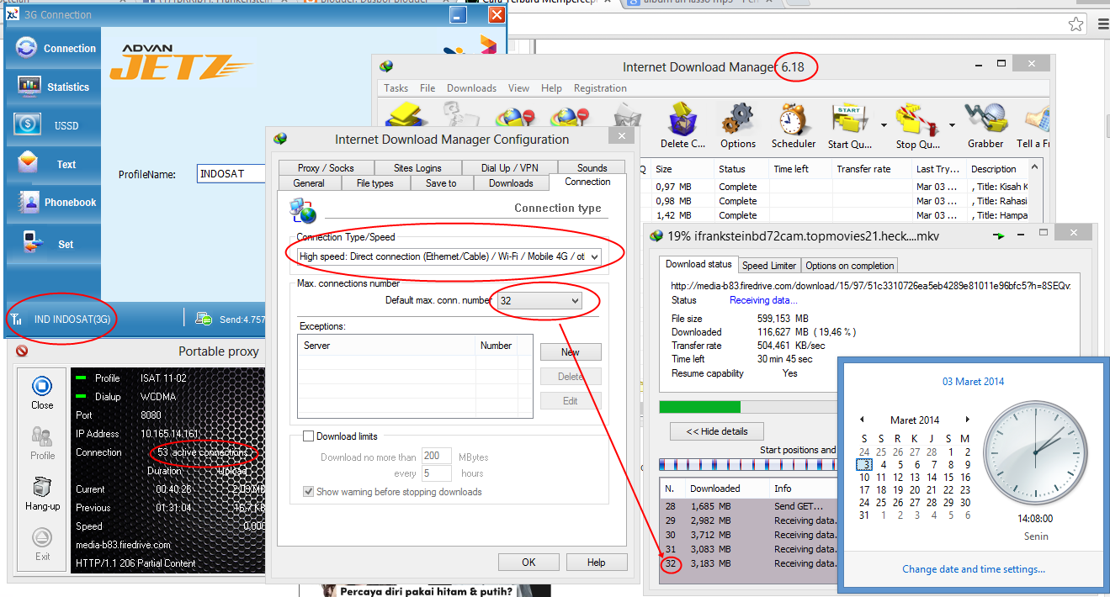Open the Options on completion tab
Image resolution: width=1110 pixels, height=597 pixels.
coord(850,265)
